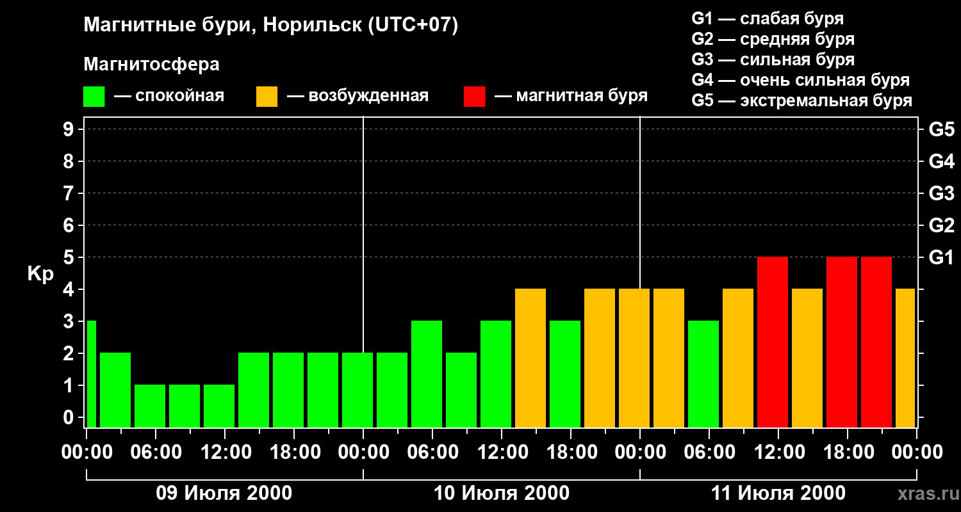Screen dimensions: 961x512
Task: Click the green 'спокойная' legend swatch
Action: click(x=94, y=97)
